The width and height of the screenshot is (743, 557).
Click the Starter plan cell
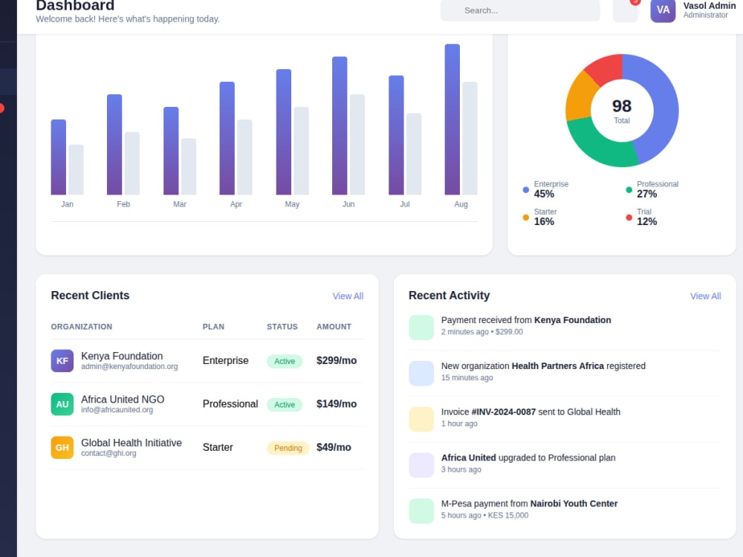click(x=218, y=448)
